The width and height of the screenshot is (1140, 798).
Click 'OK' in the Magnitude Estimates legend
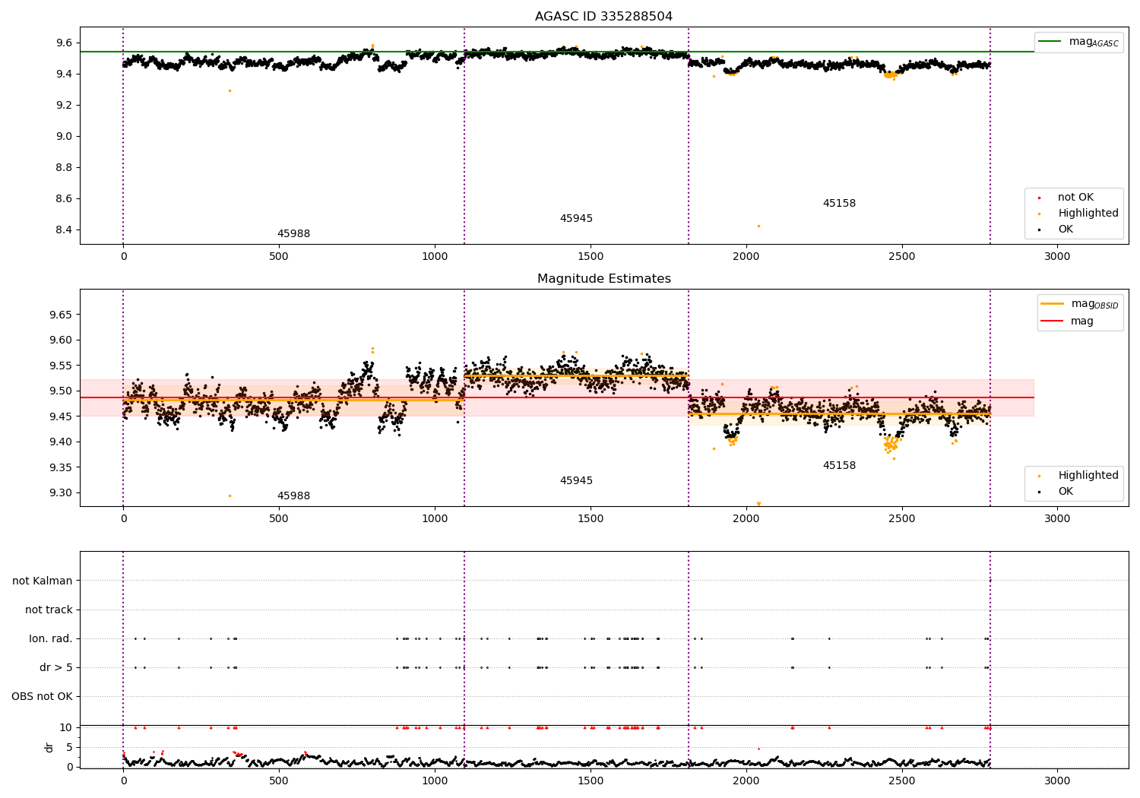1066,492
